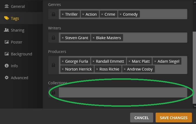Click the empty Collections input field
Viewport: 196px width, 124px height.
[123, 92]
